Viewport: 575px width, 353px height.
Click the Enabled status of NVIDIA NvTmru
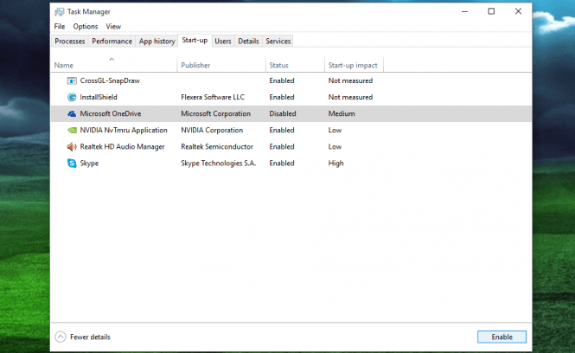[x=282, y=131]
